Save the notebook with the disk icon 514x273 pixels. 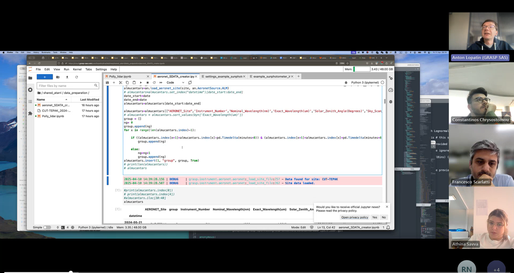[x=107, y=83]
